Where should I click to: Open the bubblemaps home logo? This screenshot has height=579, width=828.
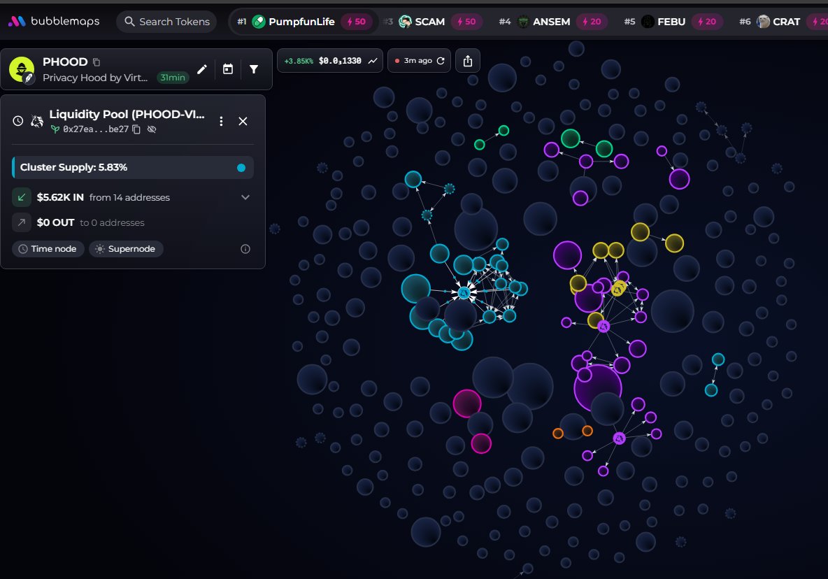[x=54, y=21]
